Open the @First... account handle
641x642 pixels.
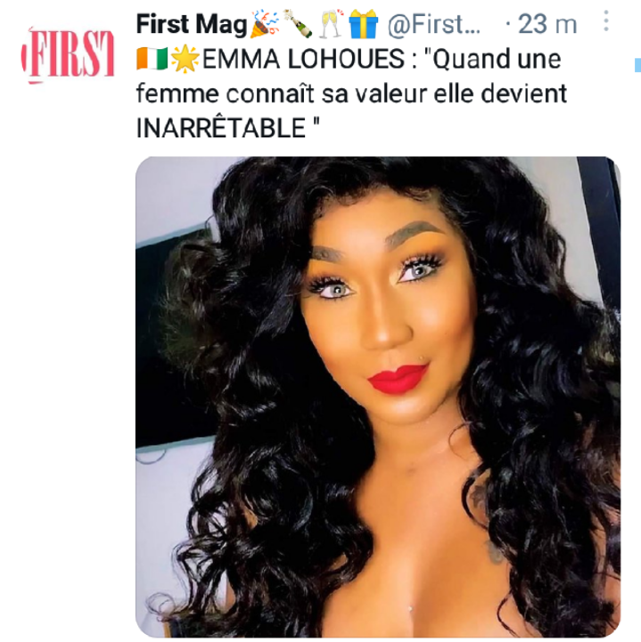point(434,24)
